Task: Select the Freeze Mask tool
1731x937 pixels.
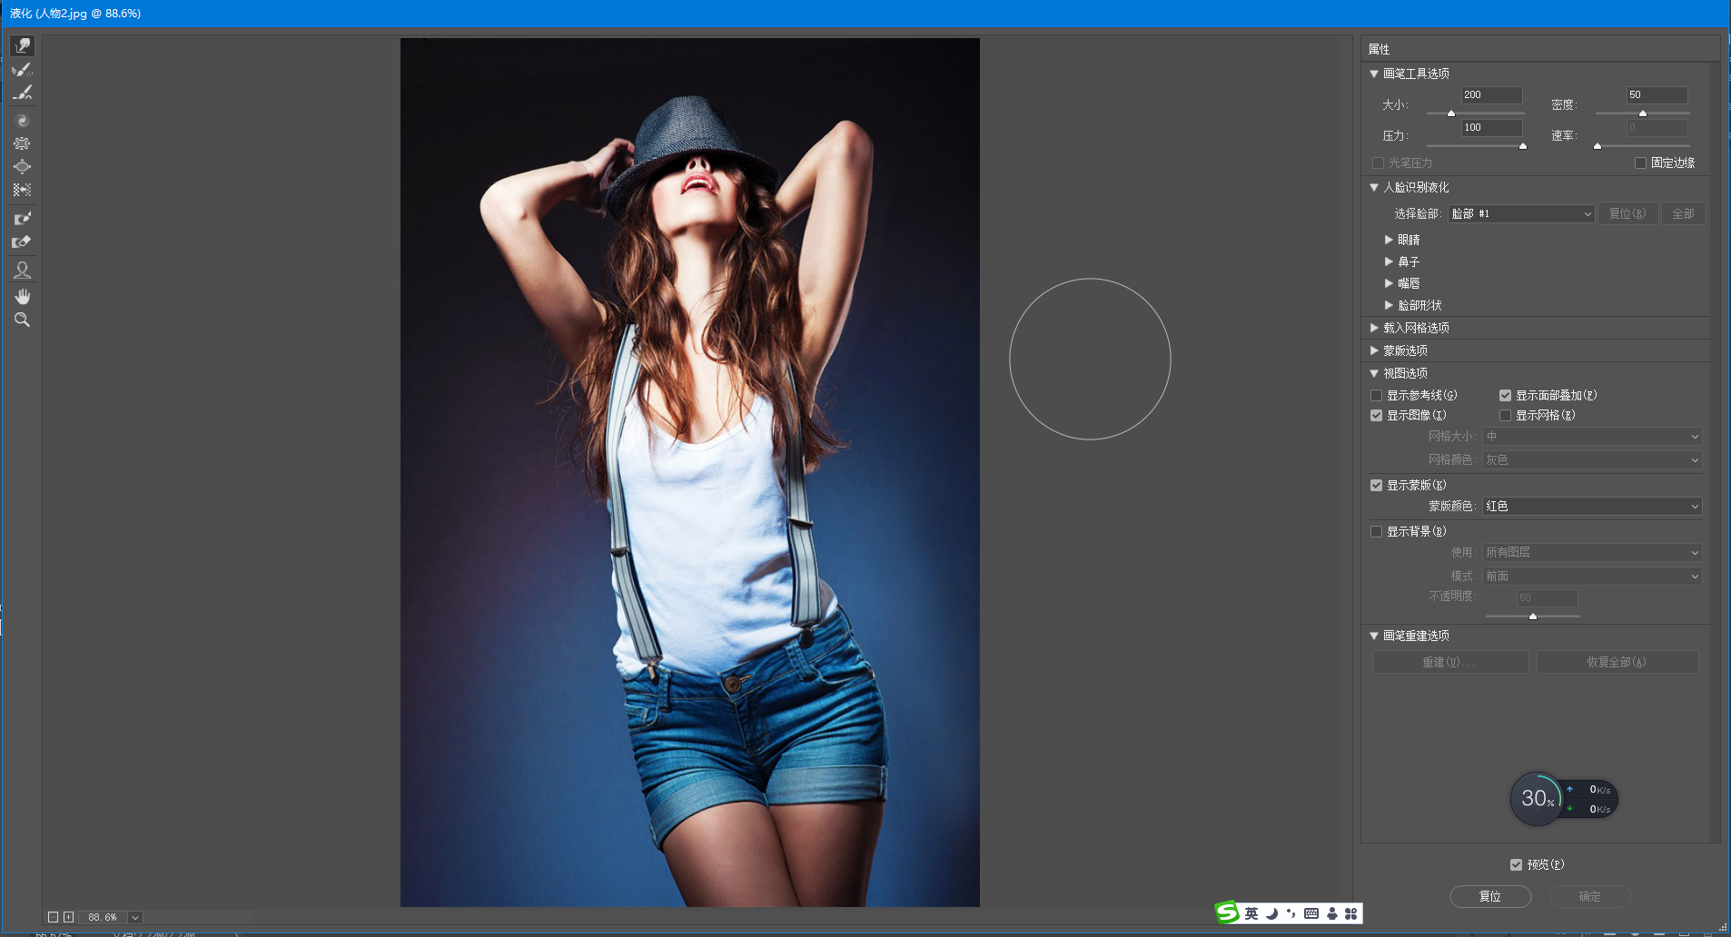Action: [x=22, y=218]
